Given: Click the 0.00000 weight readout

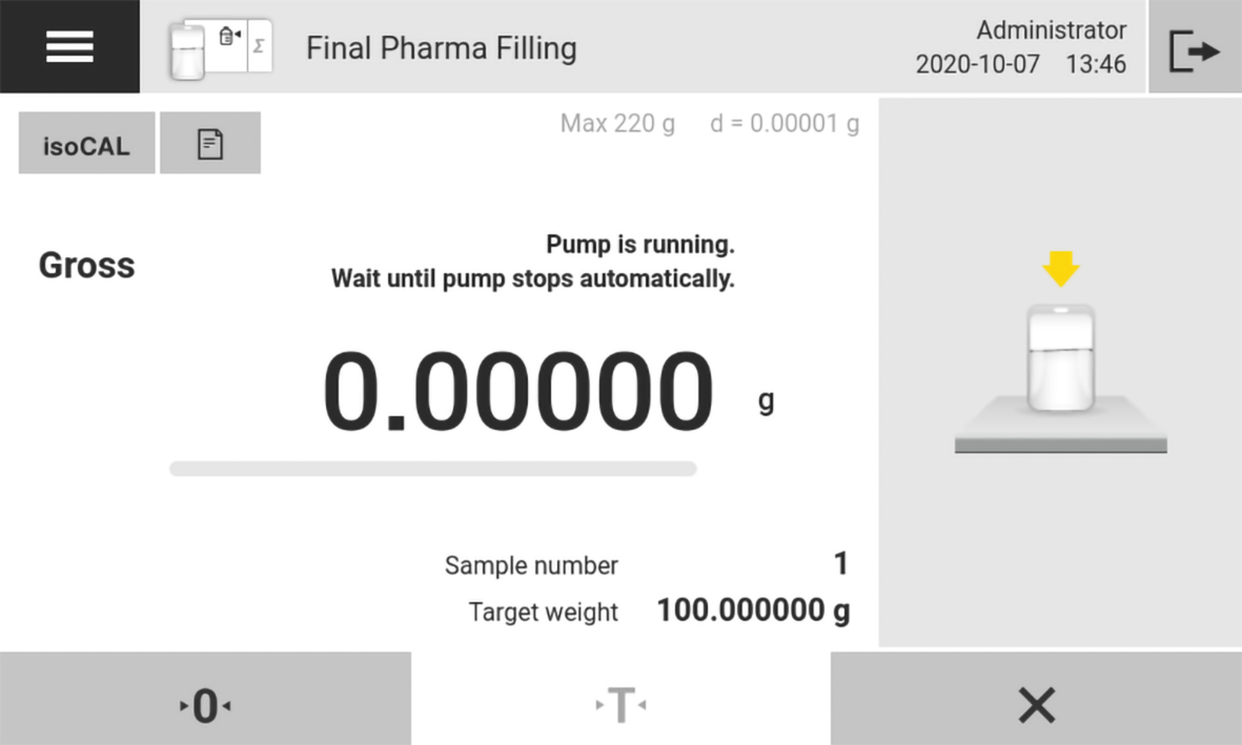Looking at the screenshot, I should (x=518, y=391).
